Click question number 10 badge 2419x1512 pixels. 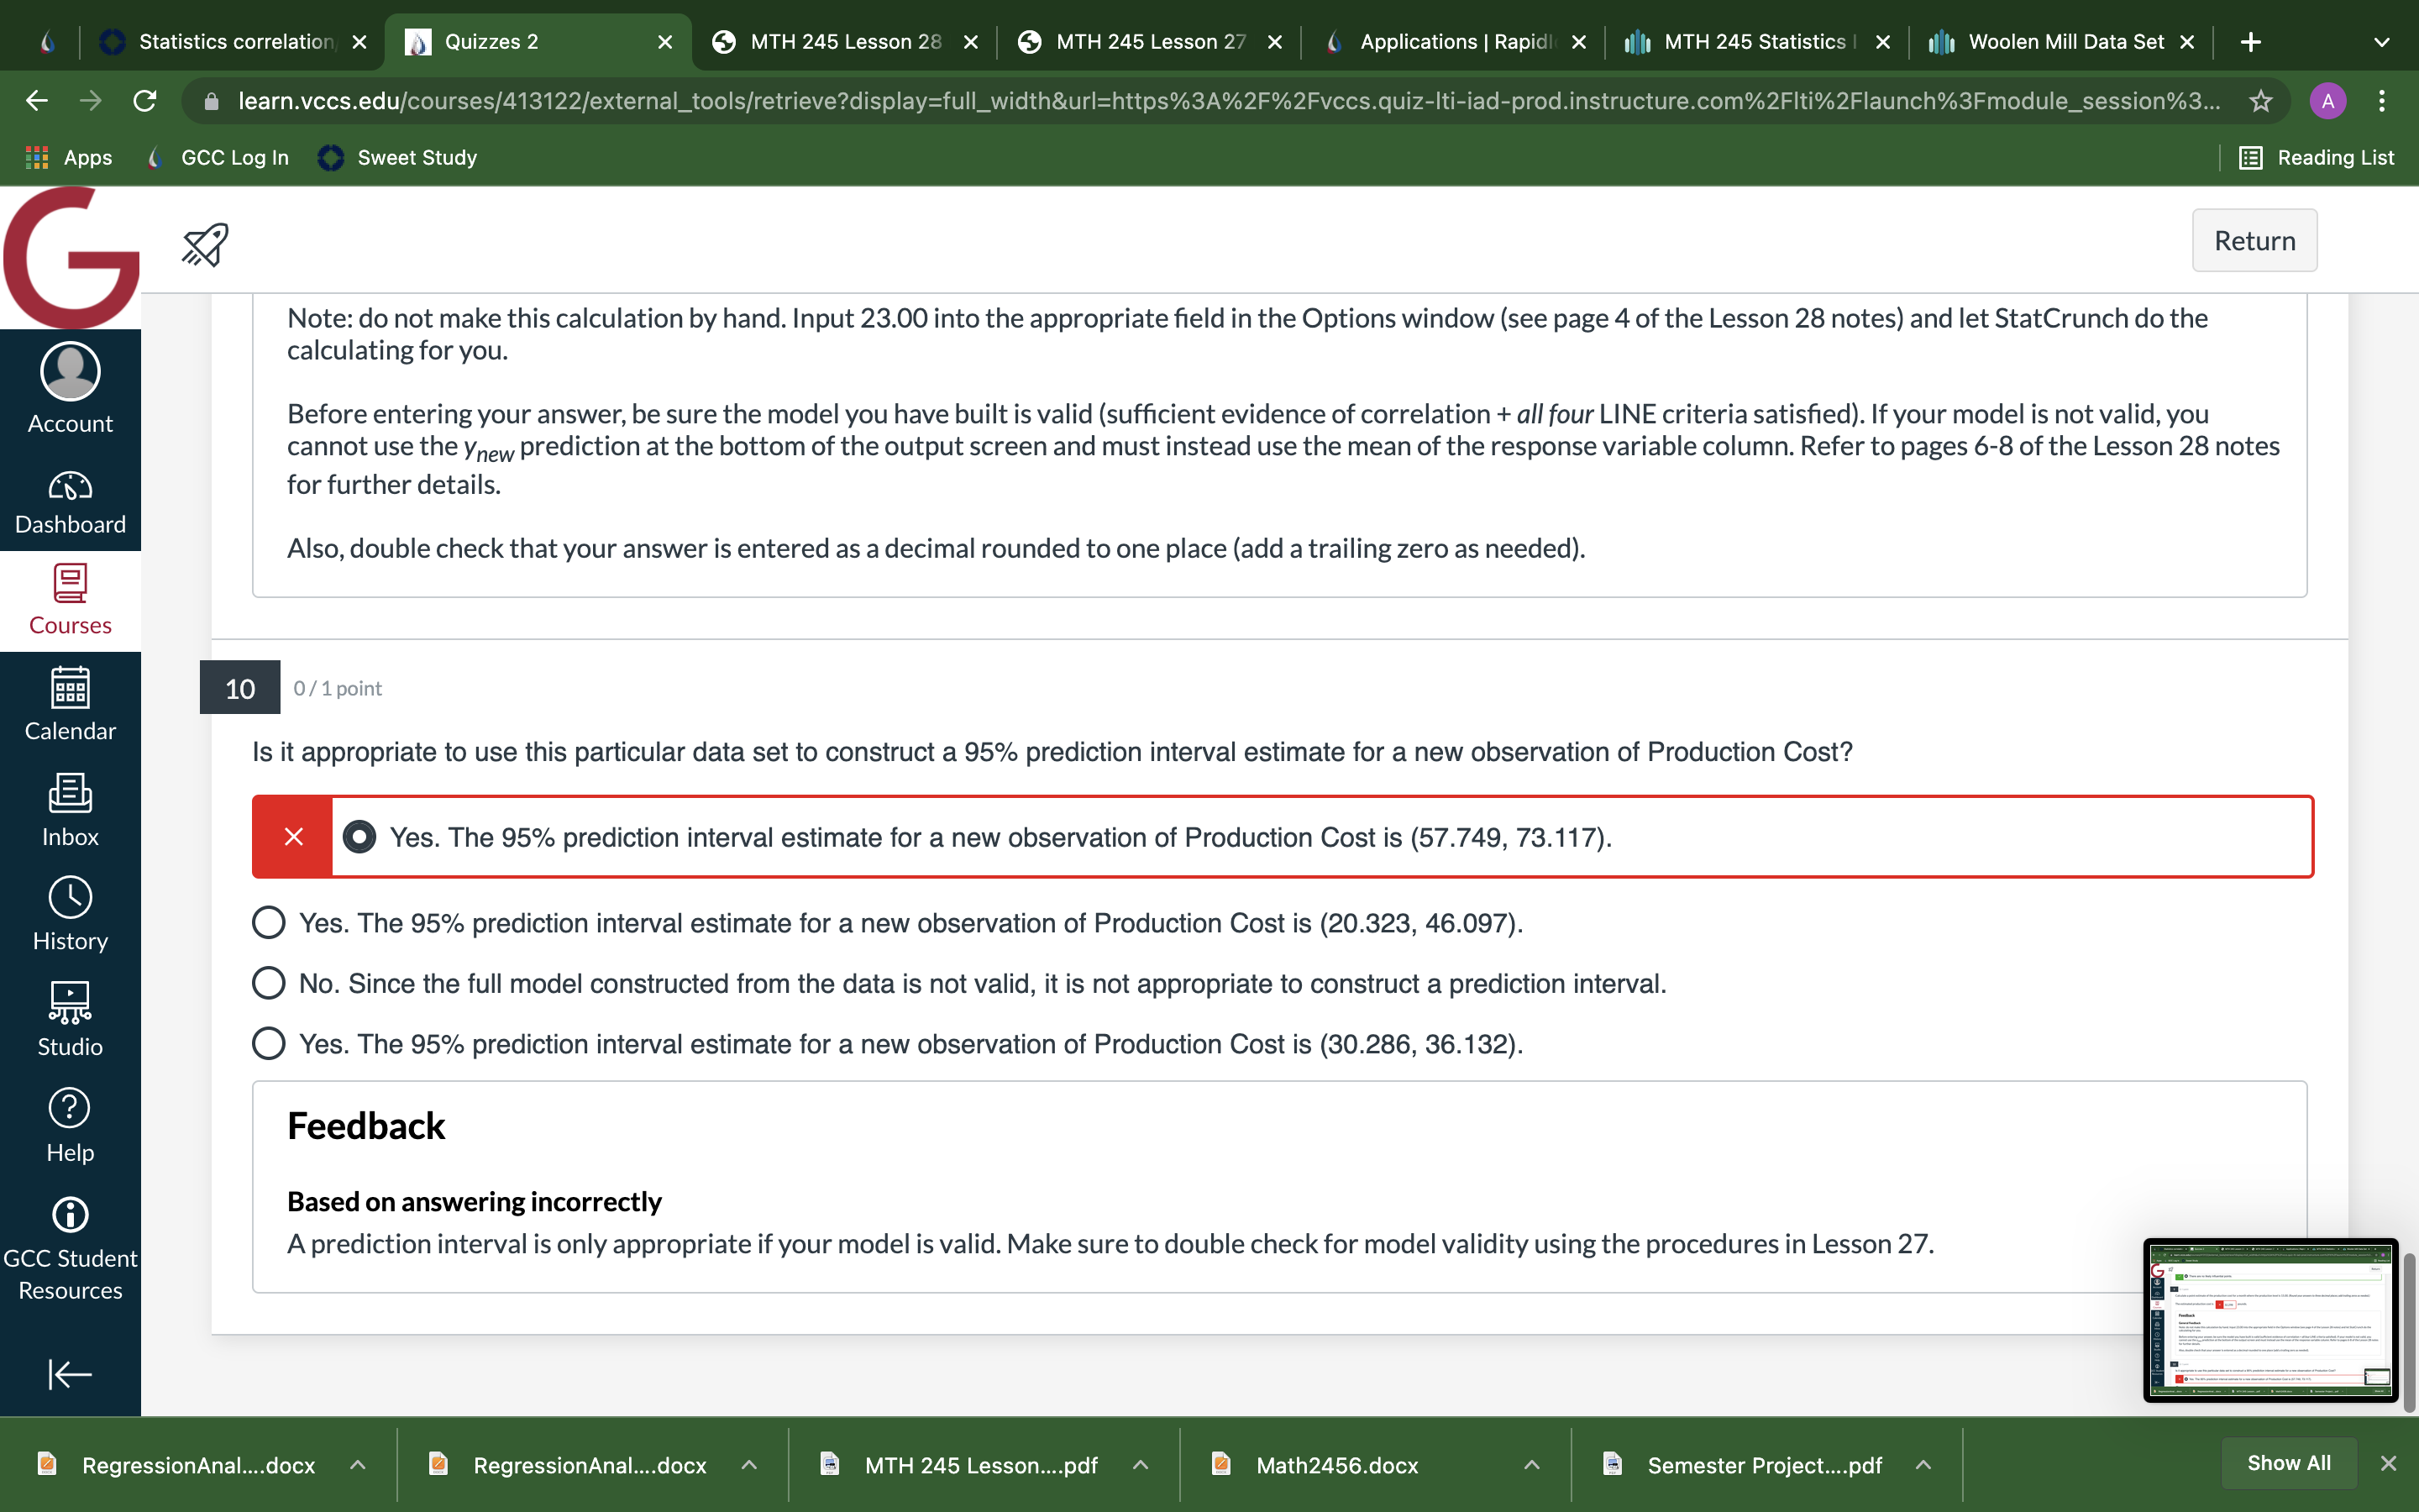coord(240,687)
